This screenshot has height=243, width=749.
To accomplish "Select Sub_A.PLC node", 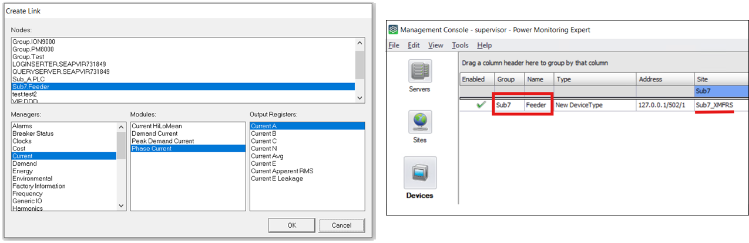I will coord(183,79).
